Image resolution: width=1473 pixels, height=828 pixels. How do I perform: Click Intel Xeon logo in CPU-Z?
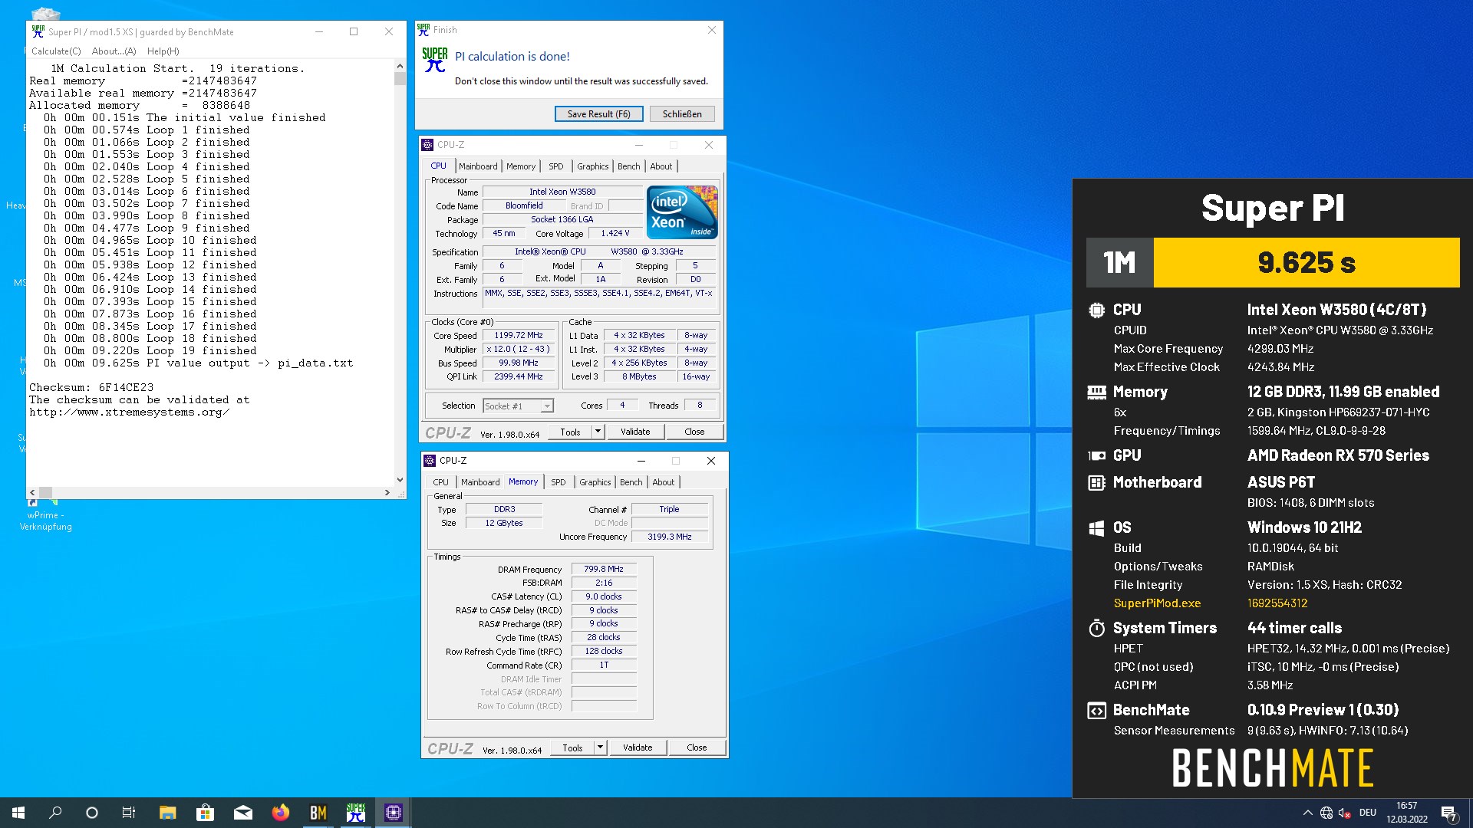click(682, 212)
